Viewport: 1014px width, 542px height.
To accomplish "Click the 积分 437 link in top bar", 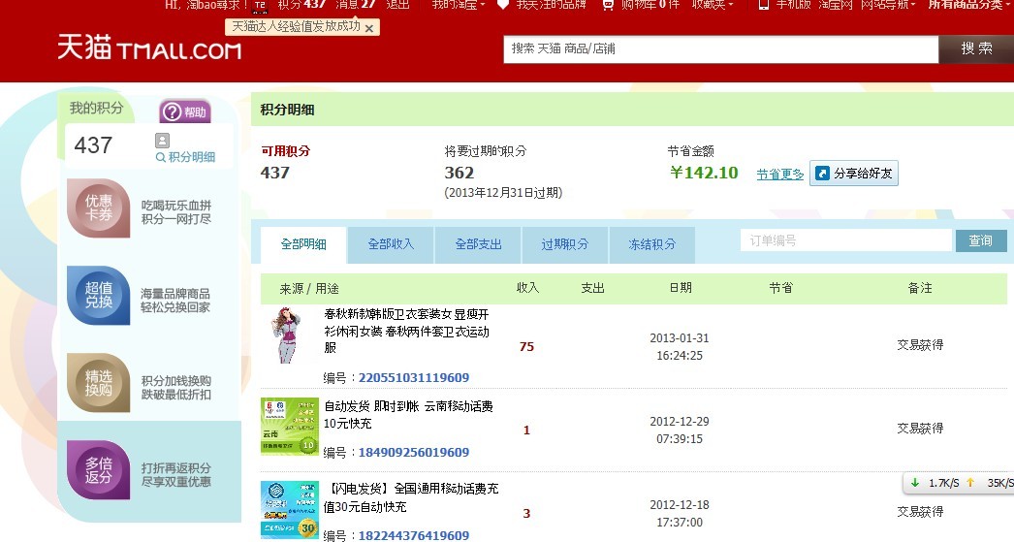I will pos(301,5).
